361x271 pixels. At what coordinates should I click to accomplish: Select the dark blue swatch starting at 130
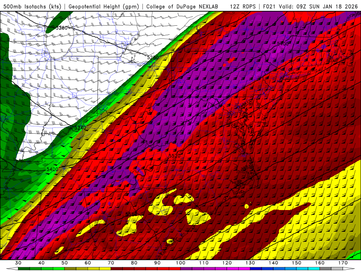(x=256, y=269)
